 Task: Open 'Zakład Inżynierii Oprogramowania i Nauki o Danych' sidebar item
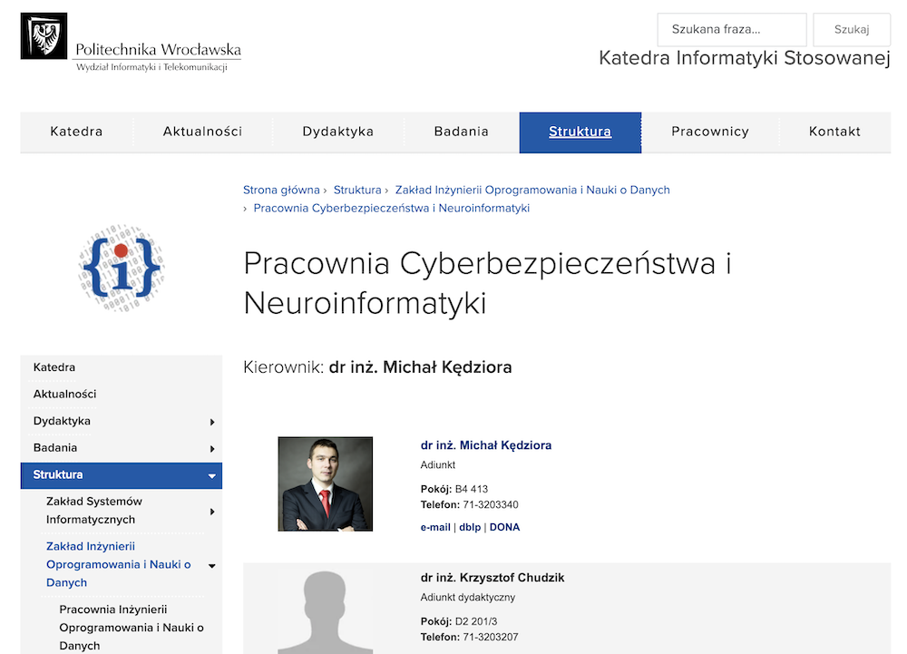click(119, 564)
